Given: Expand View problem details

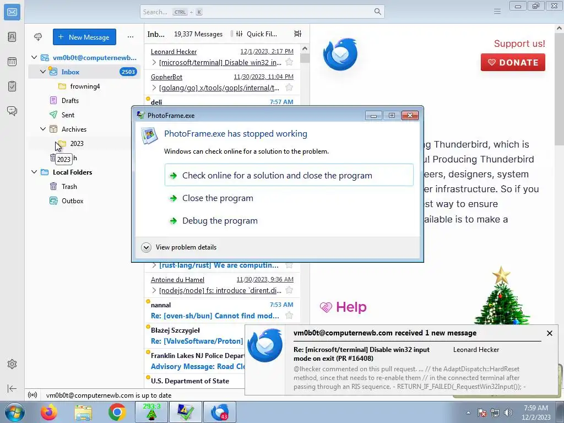Looking at the screenshot, I should [179, 247].
